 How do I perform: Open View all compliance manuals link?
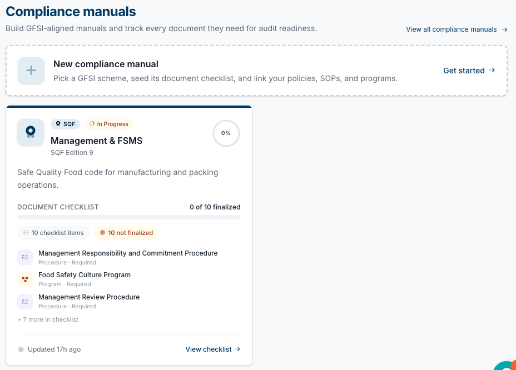pyautogui.click(x=457, y=29)
